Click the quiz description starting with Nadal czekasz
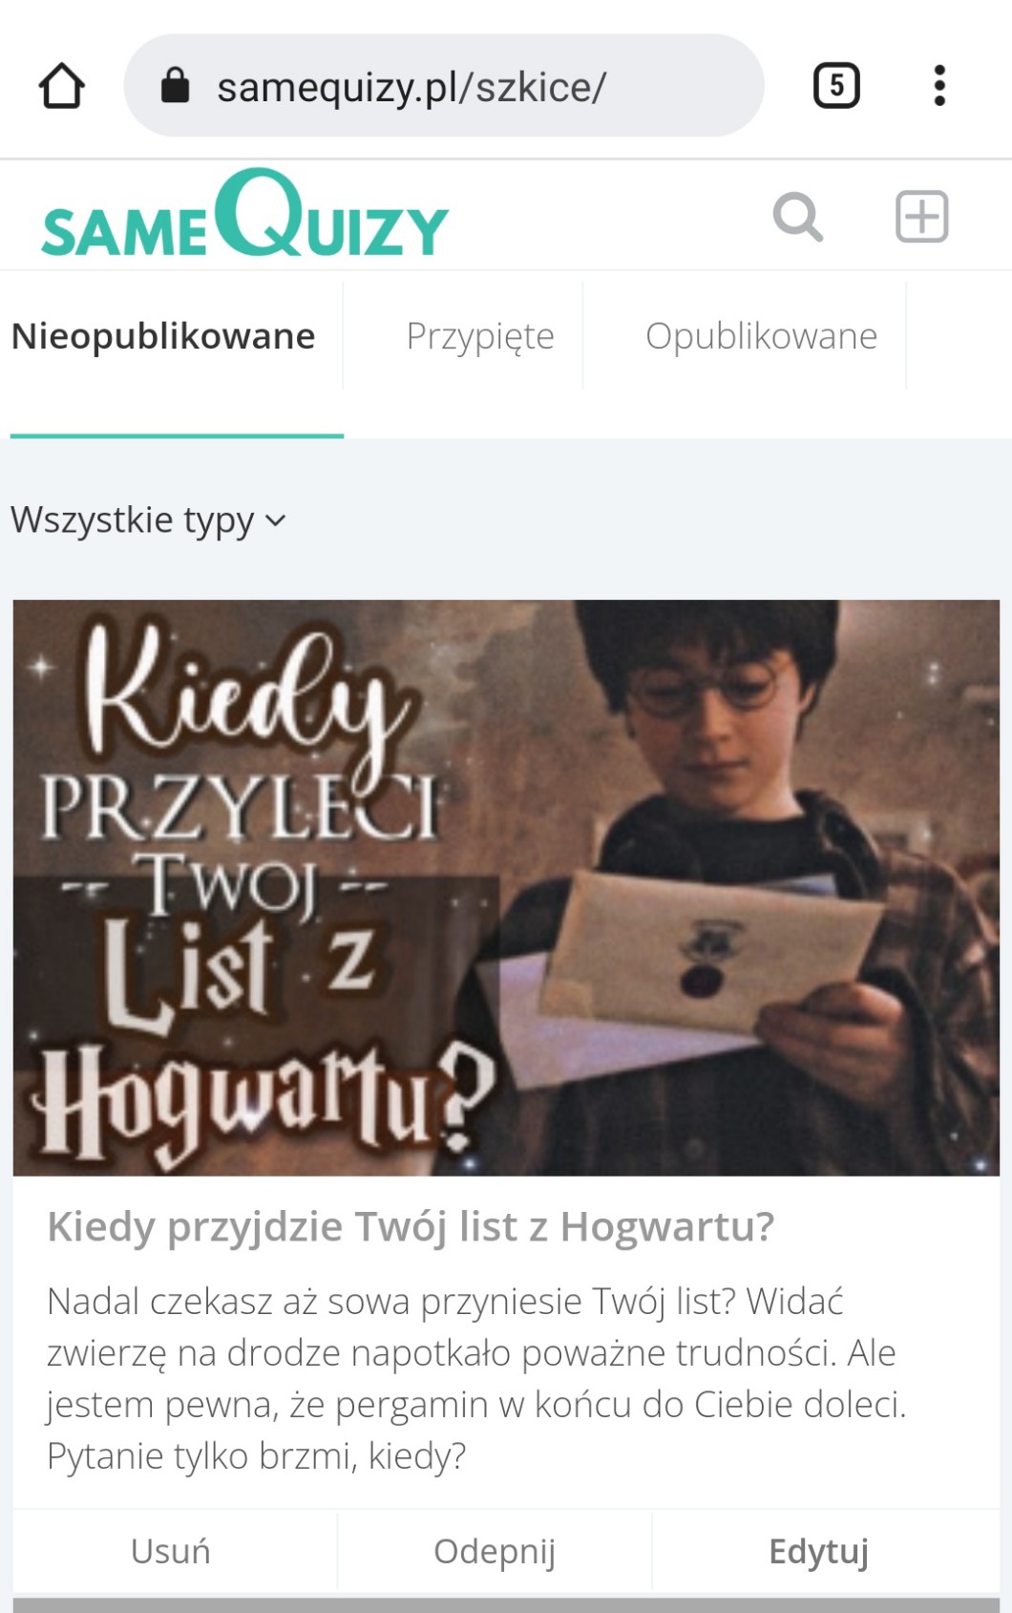 (x=477, y=1378)
